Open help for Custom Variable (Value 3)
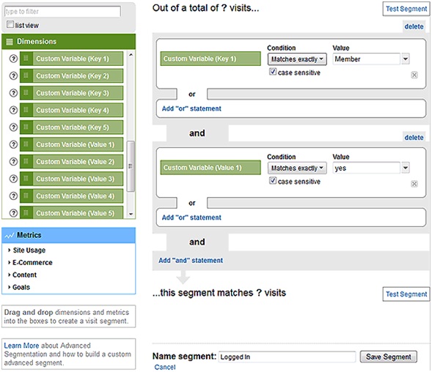The height and width of the screenshot is (372, 432). point(13,179)
